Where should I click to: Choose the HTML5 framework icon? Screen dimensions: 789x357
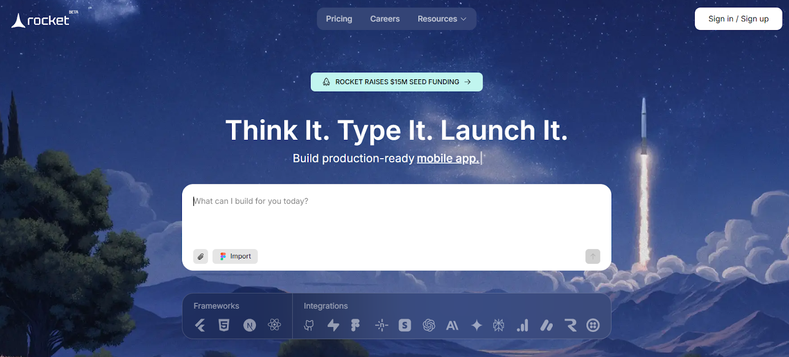pos(224,325)
